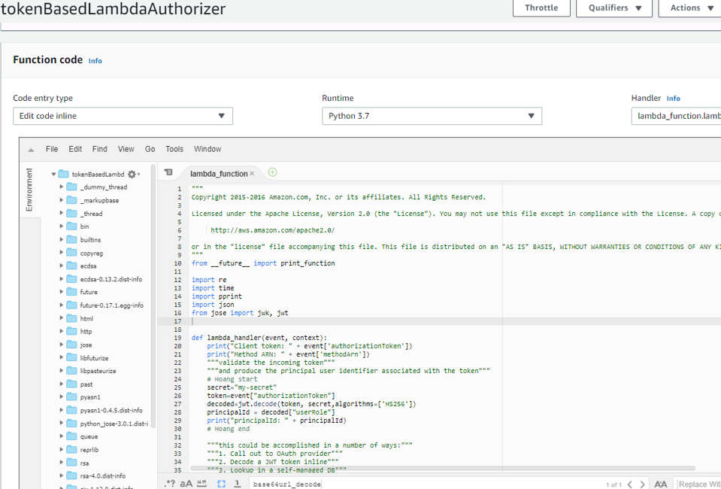
Task: Click the Handler input field
Action: pyautogui.click(x=676, y=116)
